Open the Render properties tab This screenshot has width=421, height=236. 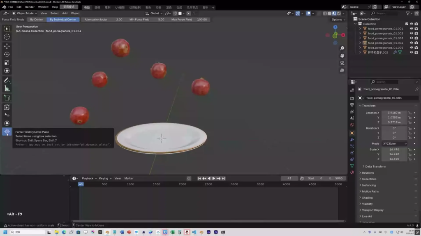click(352, 98)
